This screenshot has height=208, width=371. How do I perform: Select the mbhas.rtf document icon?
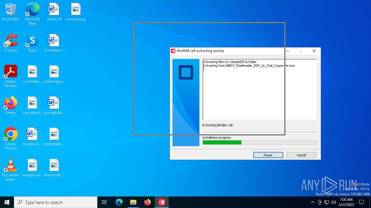tap(54, 12)
